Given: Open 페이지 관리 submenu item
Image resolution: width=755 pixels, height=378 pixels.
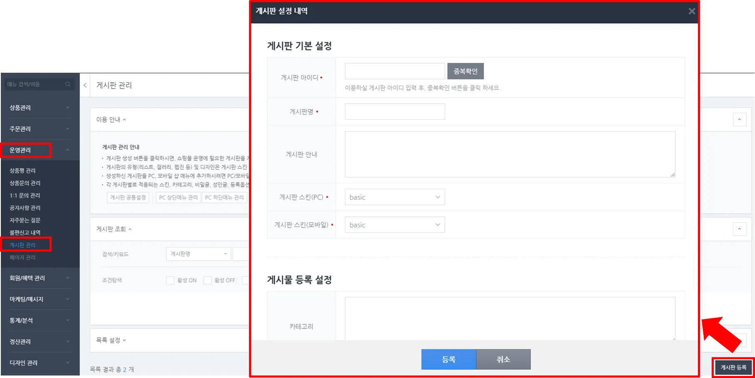Looking at the screenshot, I should (22, 257).
